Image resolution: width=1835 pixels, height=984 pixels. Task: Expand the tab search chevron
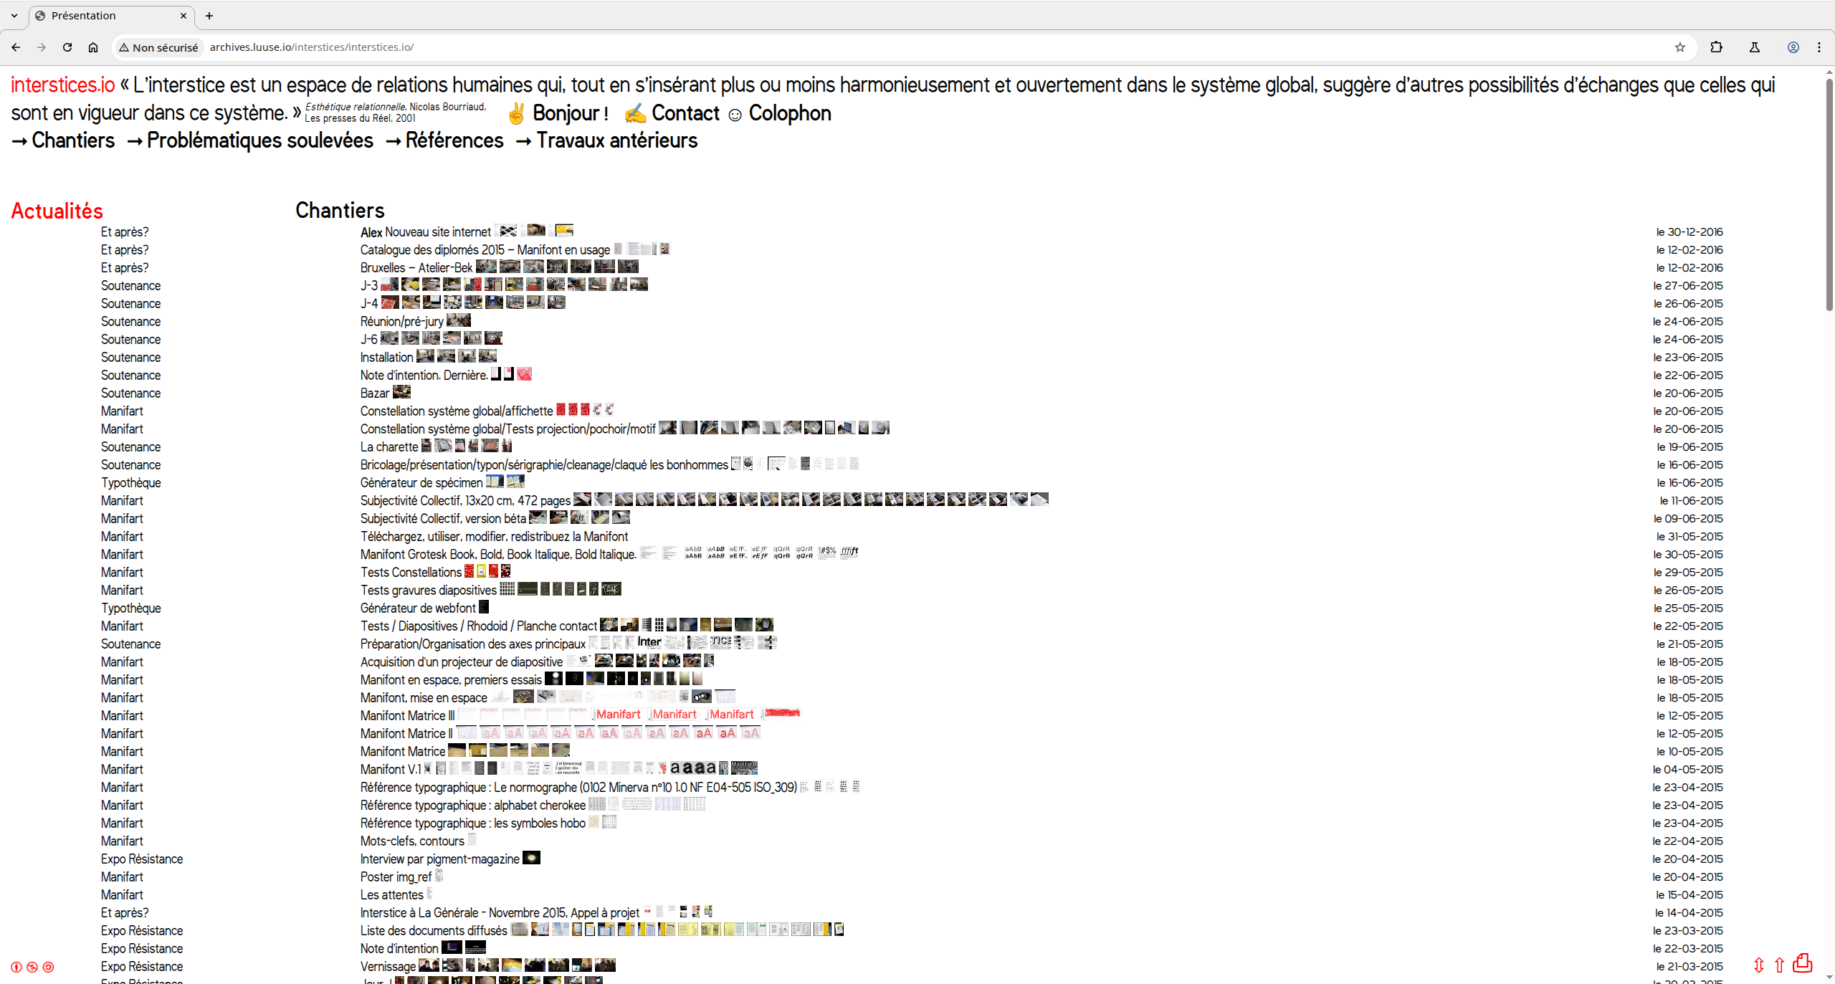pos(14,15)
